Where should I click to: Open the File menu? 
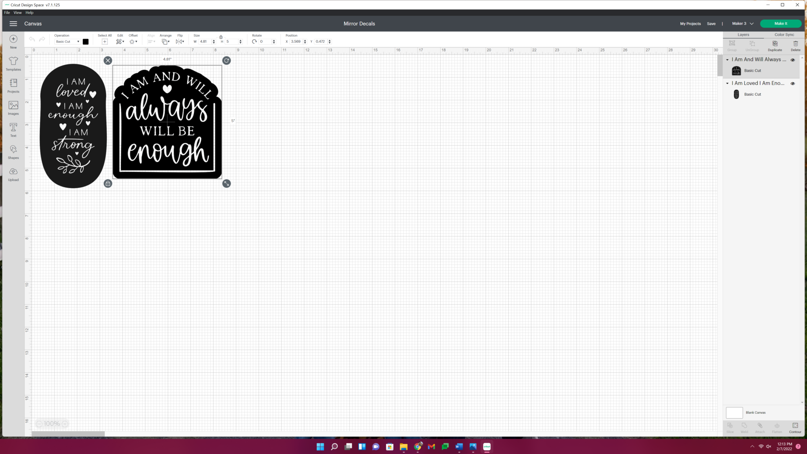coord(6,12)
